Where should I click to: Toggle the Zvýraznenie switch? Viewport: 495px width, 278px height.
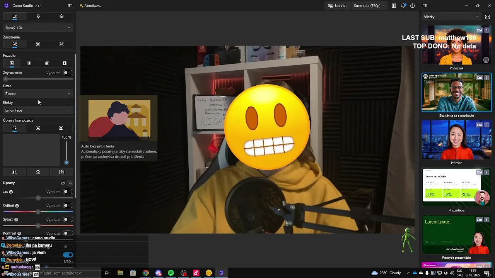tap(68, 73)
